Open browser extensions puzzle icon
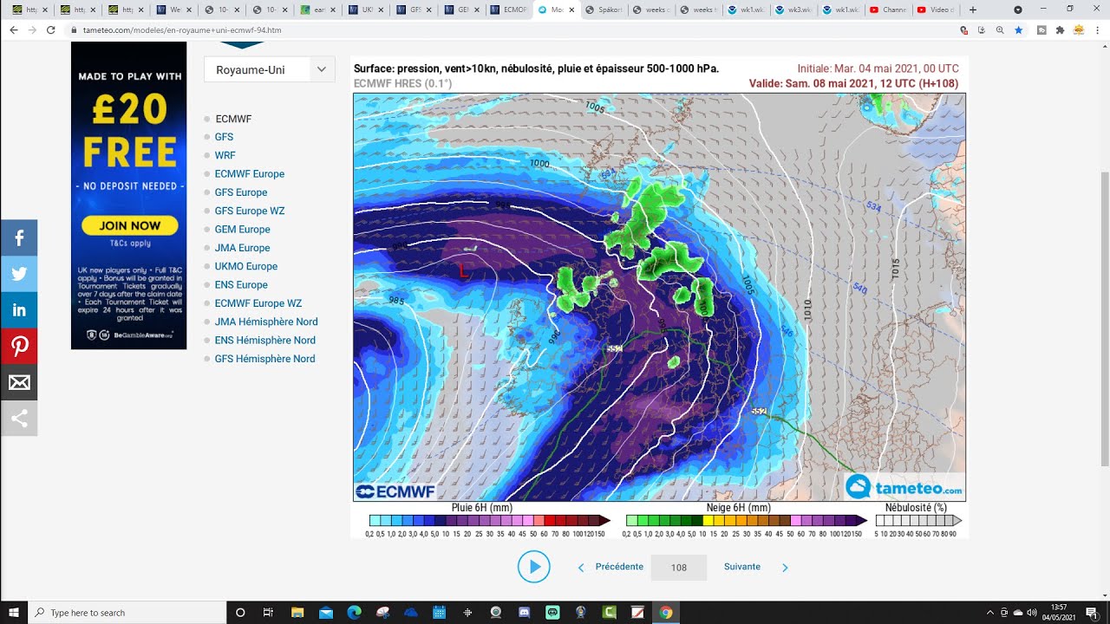 click(x=1060, y=29)
